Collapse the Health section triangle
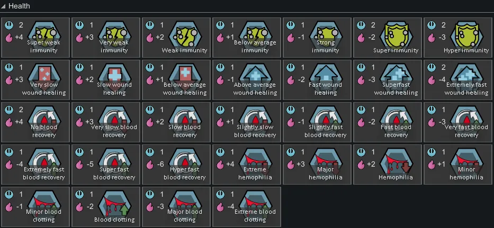This screenshot has width=494, height=228. pyautogui.click(x=4, y=6)
